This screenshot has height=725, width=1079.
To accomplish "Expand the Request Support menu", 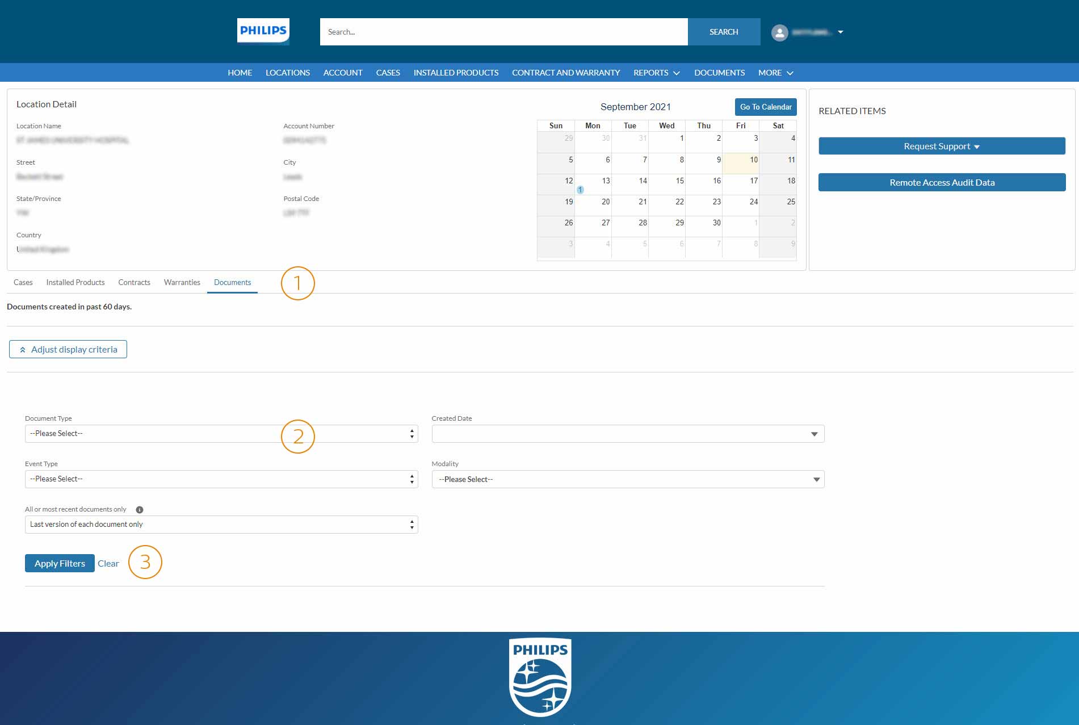I will point(941,146).
